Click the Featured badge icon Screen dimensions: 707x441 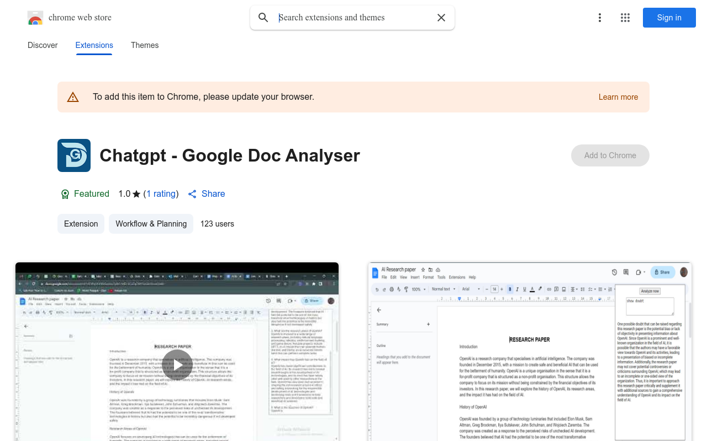click(x=65, y=194)
